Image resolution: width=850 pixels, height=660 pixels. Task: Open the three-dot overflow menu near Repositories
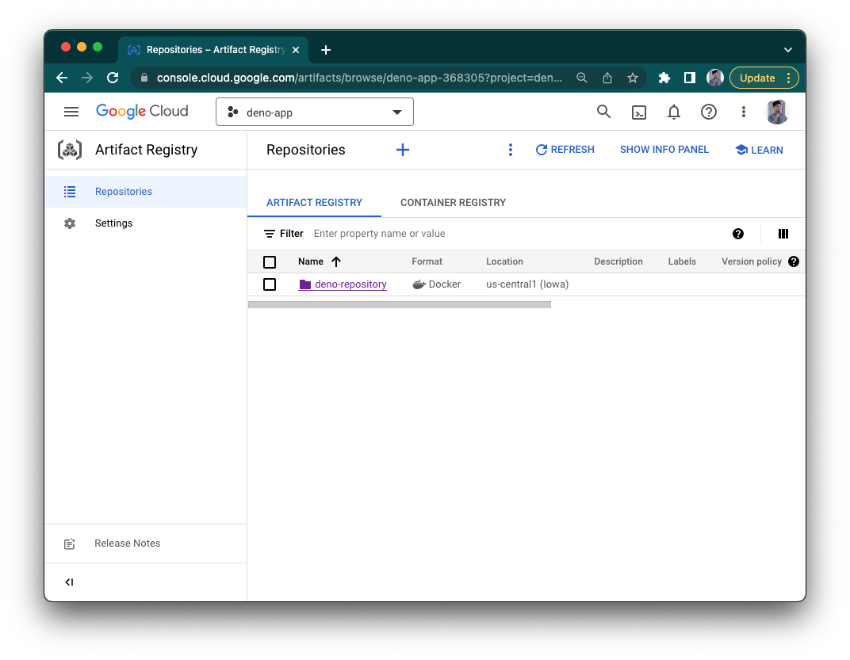tap(510, 149)
